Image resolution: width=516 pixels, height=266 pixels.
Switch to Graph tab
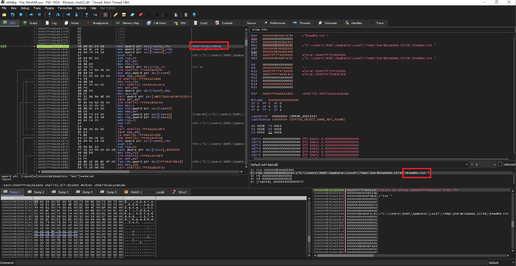(x=30, y=23)
